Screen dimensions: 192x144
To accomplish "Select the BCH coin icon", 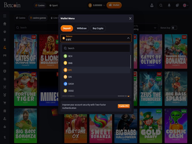I will [65, 56].
